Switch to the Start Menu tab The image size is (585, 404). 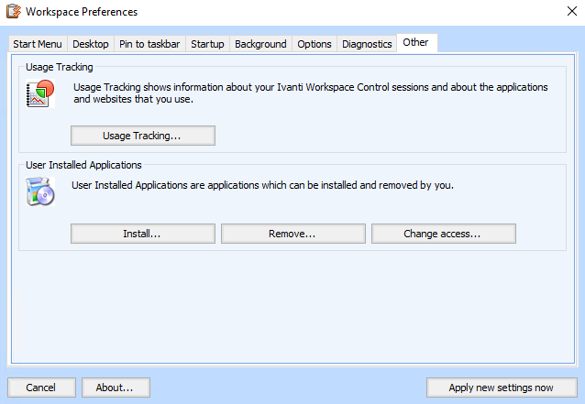pos(37,44)
